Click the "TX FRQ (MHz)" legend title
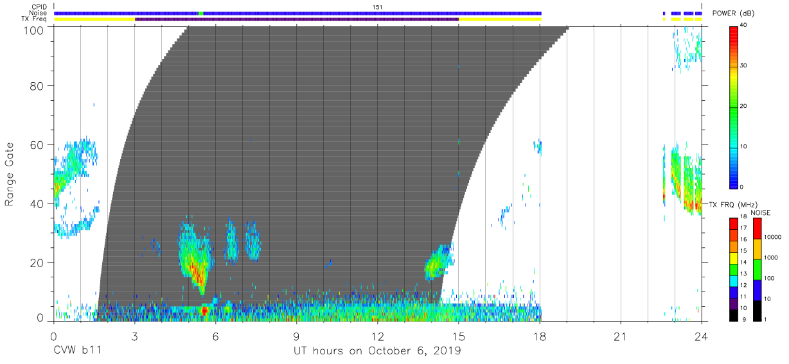Viewport: 789px width, 364px height. click(x=734, y=204)
